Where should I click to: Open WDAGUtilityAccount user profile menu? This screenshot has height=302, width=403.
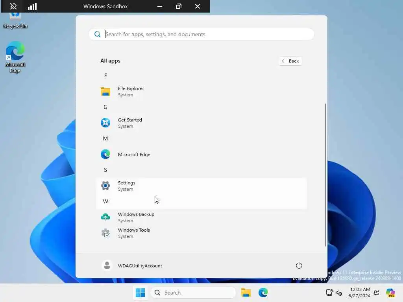[132, 265]
